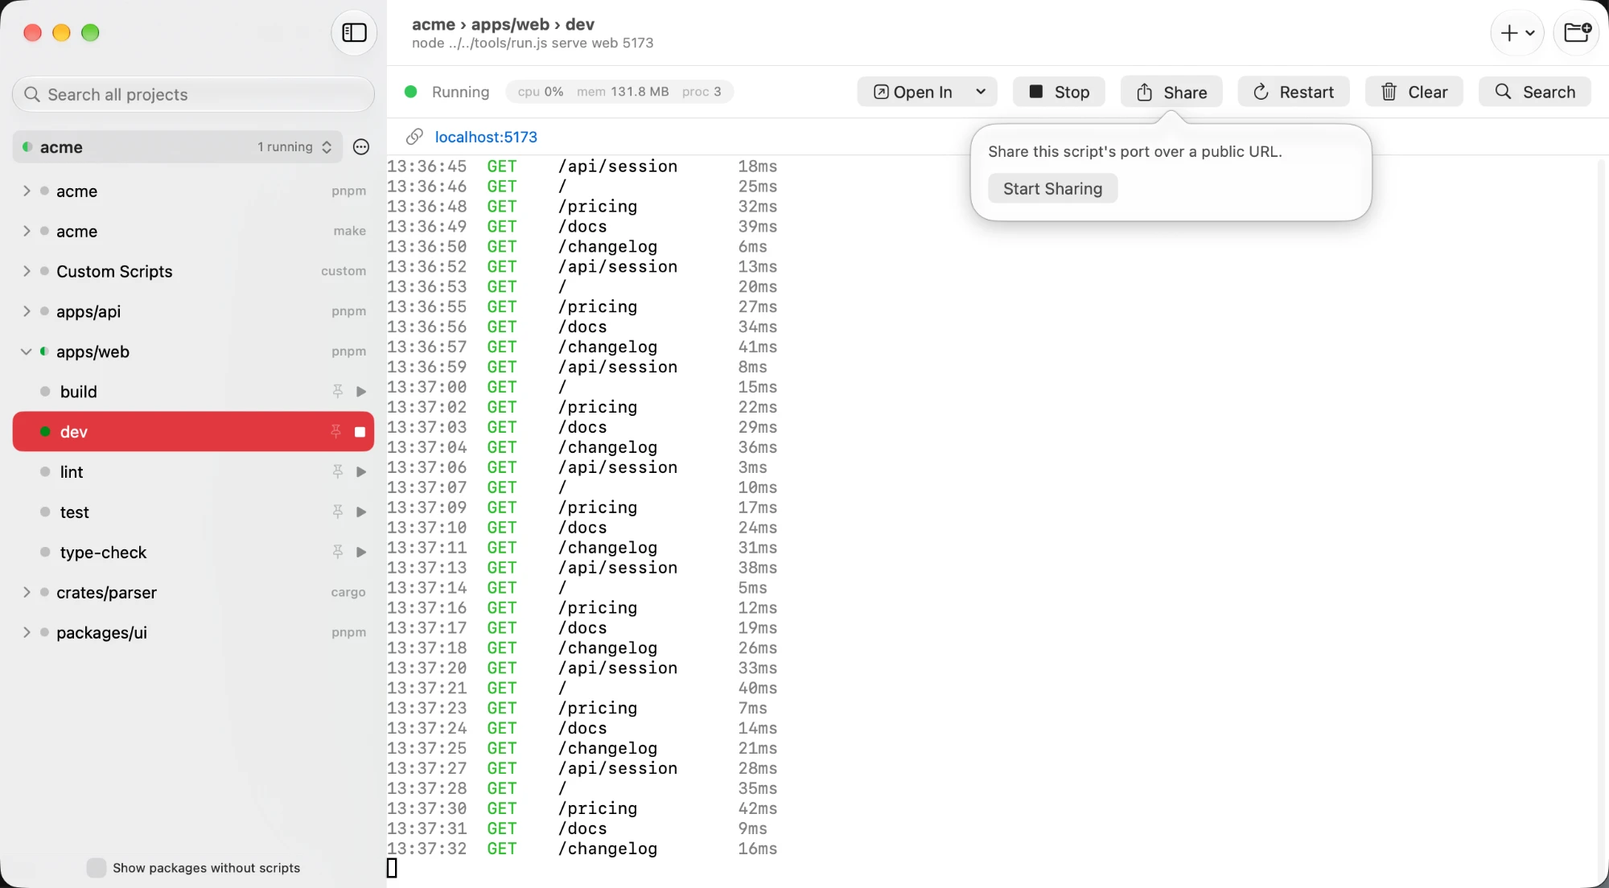Expand the Custom Scripts group
1609x888 pixels.
27,271
